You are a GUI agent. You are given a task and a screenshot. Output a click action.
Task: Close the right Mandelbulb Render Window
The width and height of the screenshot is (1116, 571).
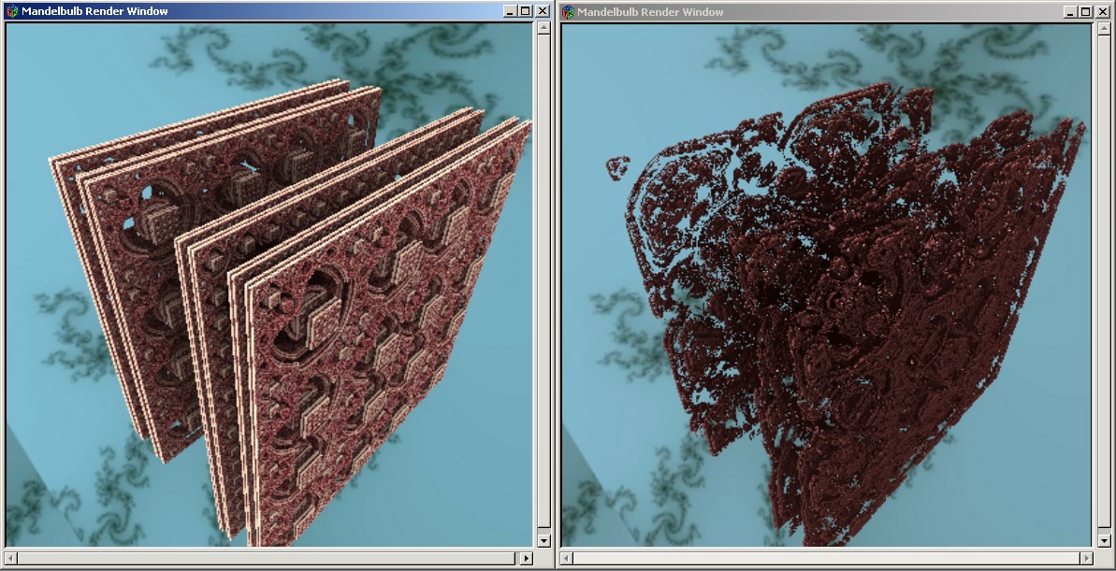(1101, 12)
